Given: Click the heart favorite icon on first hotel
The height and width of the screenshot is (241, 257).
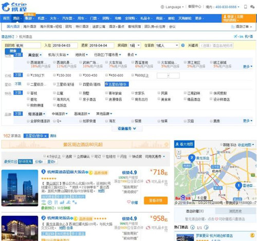Looking at the screenshot, I should [x=128, y=202].
